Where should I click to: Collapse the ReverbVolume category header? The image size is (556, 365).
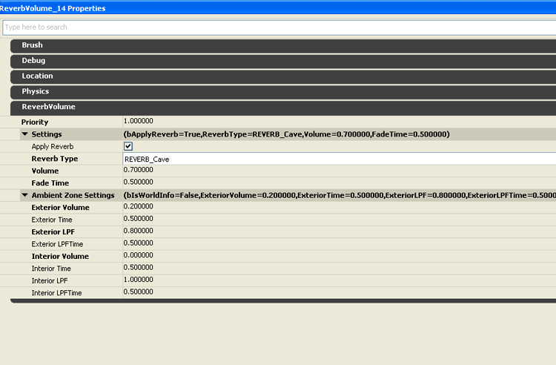pyautogui.click(x=283, y=107)
